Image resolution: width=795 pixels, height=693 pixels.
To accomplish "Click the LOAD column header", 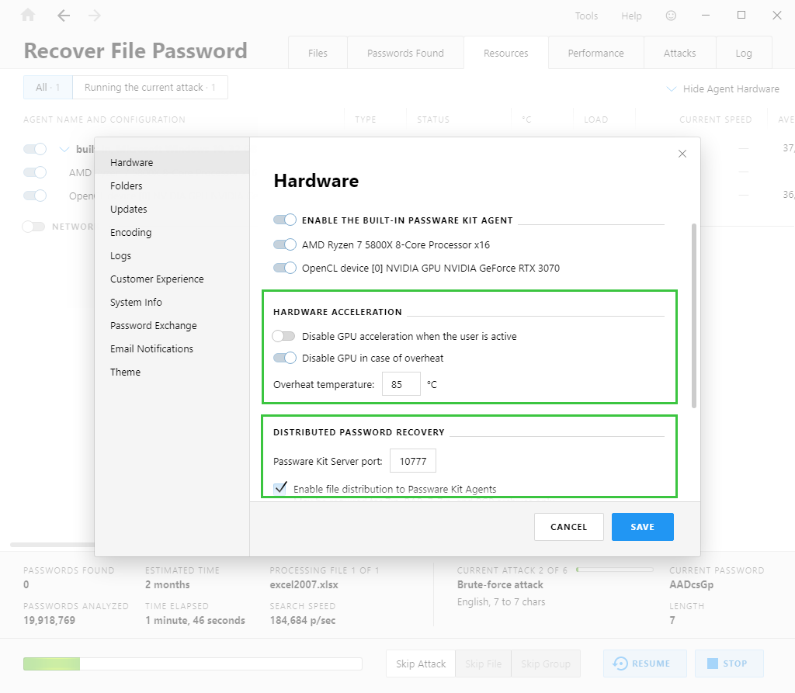I will pos(595,120).
